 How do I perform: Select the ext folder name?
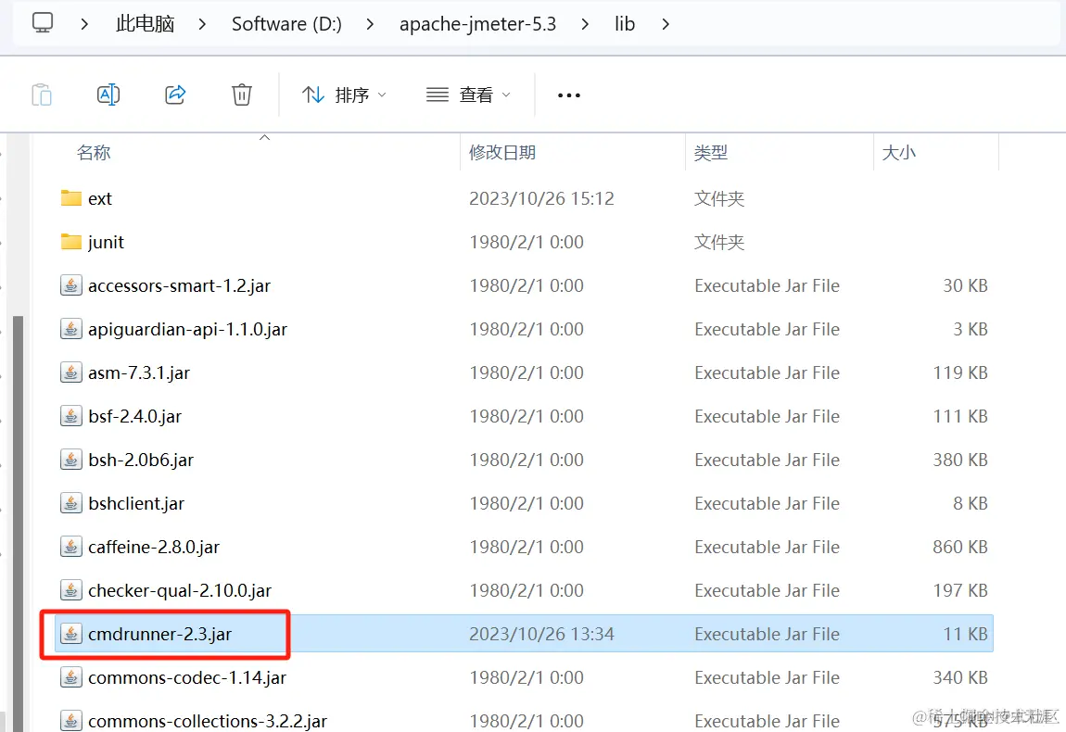(100, 198)
